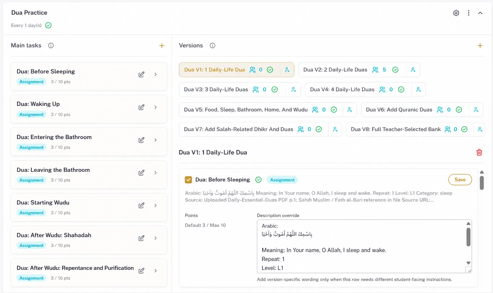Image resolution: width=493 pixels, height=293 pixels.
Task: Edit Dua: Leaving the Bathroom task
Action: (x=142, y=172)
